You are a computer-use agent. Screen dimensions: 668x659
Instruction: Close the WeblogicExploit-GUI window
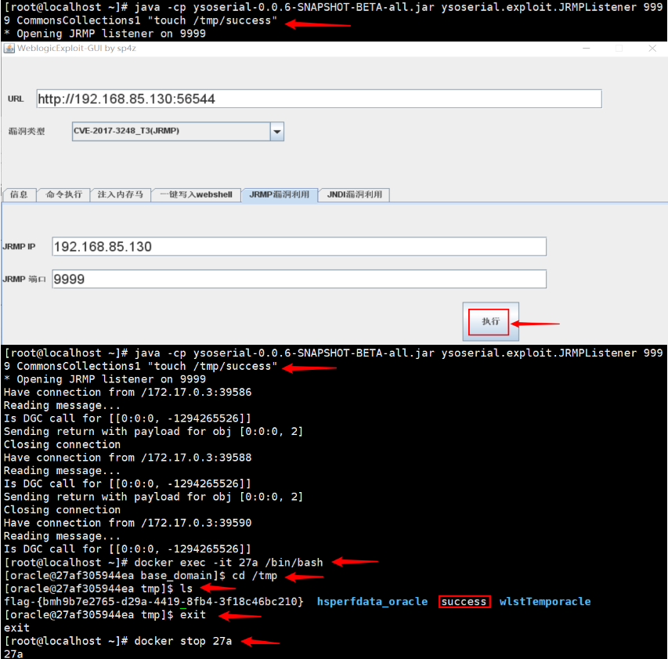[x=652, y=48]
